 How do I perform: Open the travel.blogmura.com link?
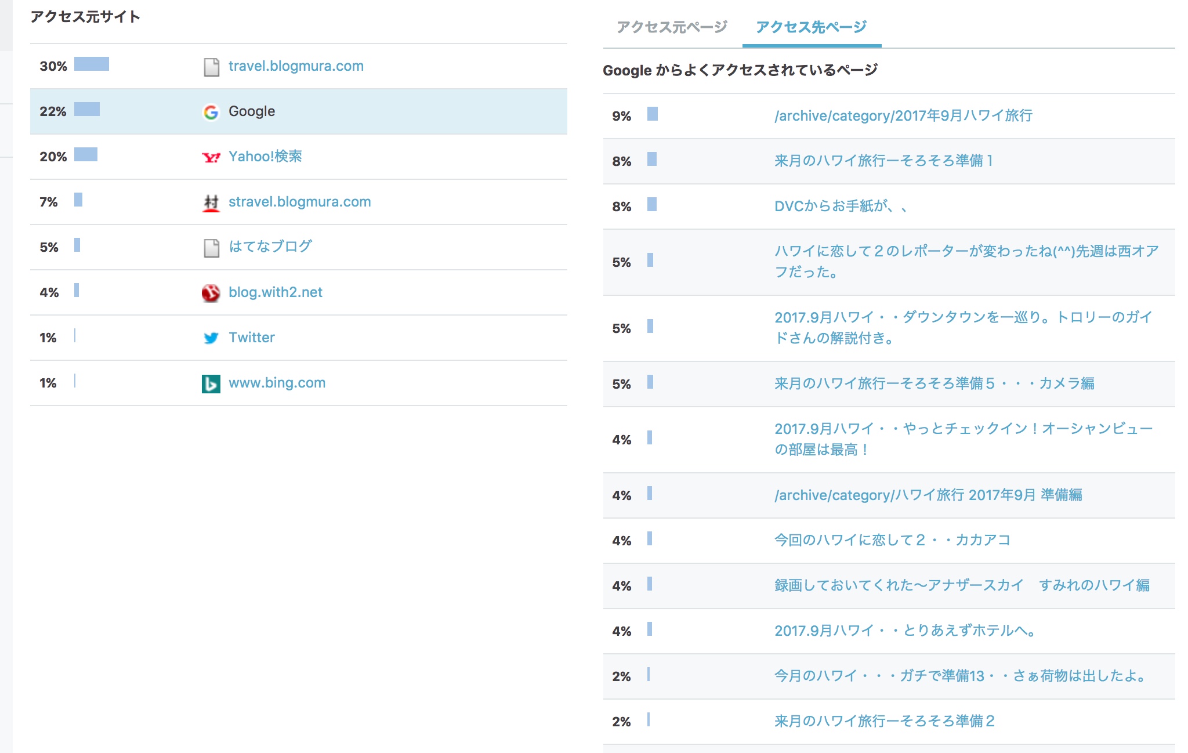coord(296,66)
